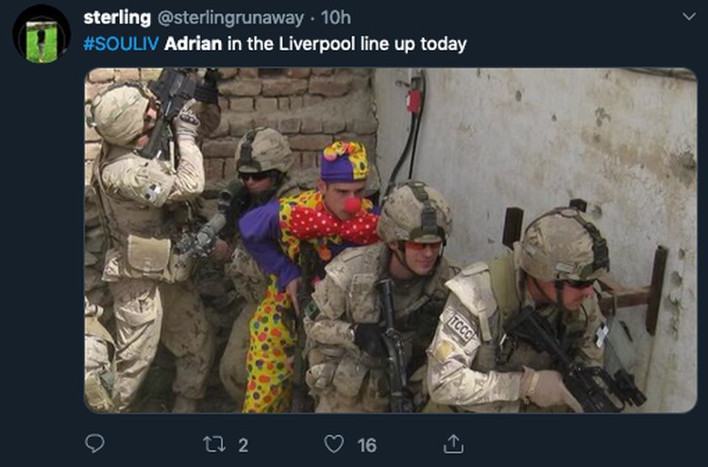
Task: Click the brick wall area of the photo
Action: [x=294, y=104]
